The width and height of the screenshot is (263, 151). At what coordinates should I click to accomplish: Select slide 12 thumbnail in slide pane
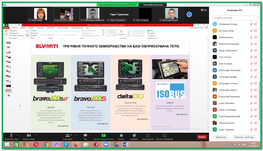[x=8, y=95]
